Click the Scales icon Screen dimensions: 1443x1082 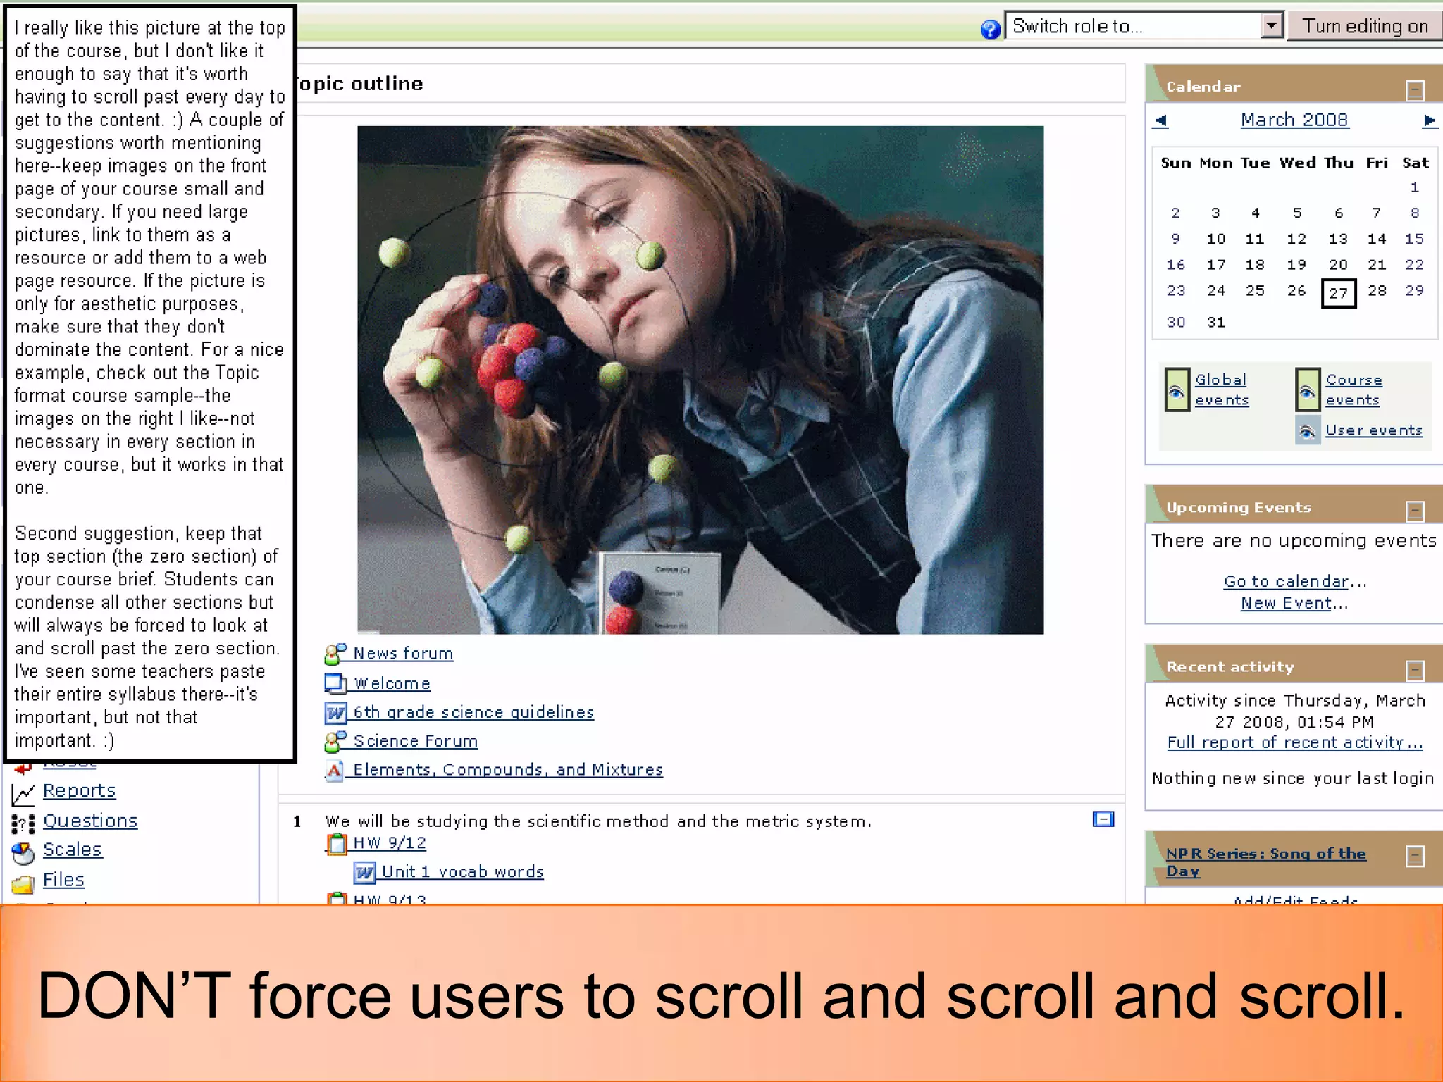23,853
